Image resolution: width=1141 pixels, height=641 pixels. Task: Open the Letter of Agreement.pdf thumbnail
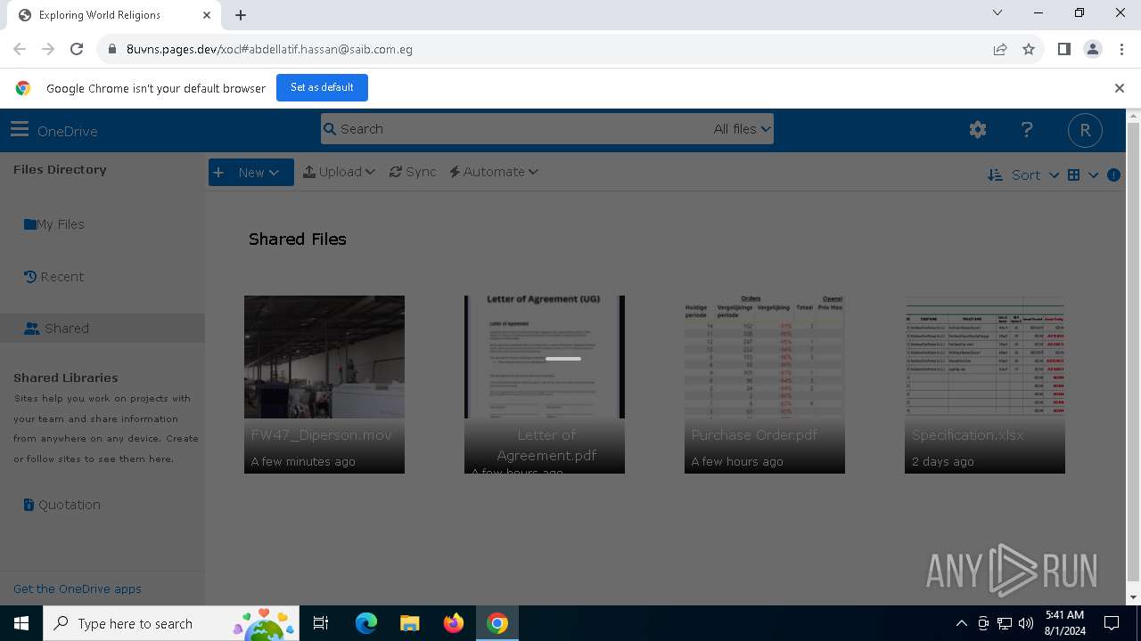(x=545, y=384)
